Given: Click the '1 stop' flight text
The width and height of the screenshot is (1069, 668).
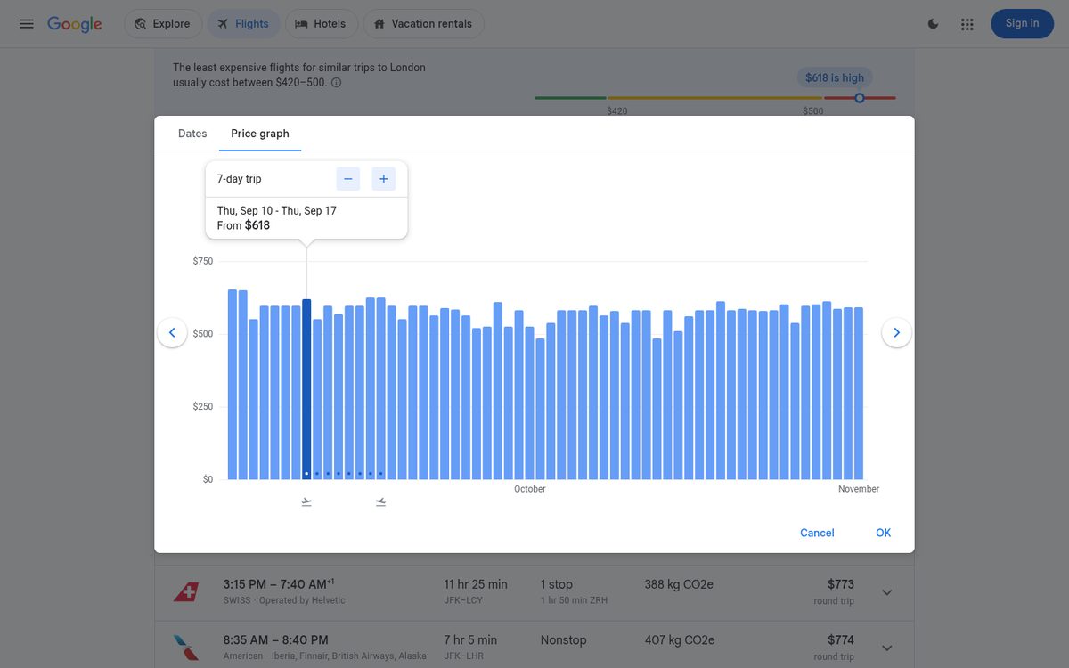Looking at the screenshot, I should (557, 584).
